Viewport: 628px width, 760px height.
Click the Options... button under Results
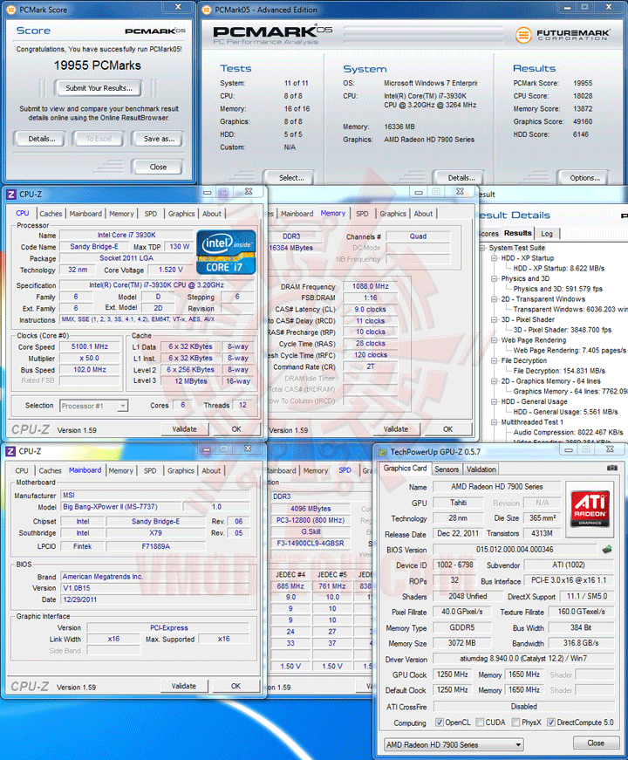[584, 178]
